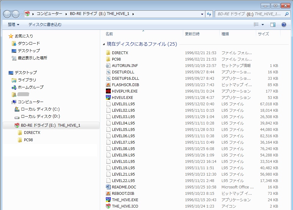Click the FLASHSCR.DIB bitmap icon
This screenshot has width=293, height=210.
tap(108, 85)
